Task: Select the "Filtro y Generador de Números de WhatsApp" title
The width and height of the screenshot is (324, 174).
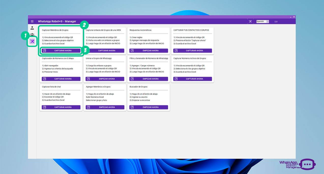Action: pos(149,58)
